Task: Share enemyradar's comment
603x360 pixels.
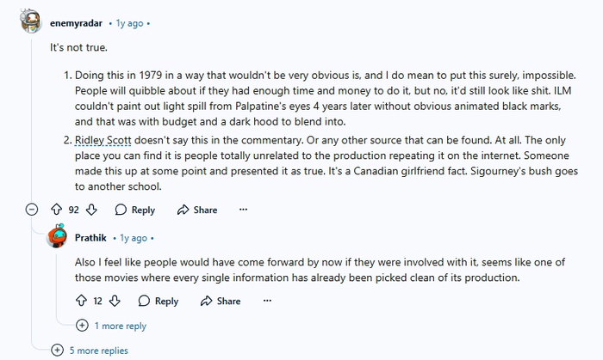Action: point(196,210)
